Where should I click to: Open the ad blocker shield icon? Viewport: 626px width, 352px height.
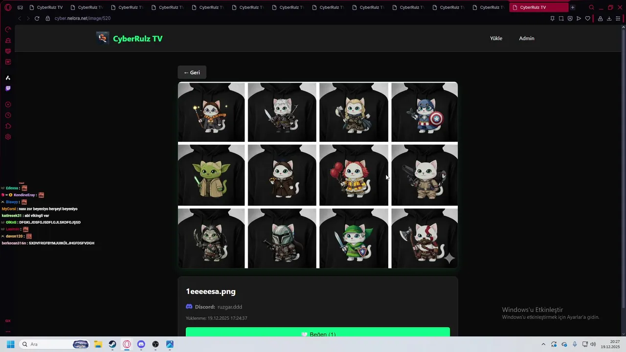570,19
